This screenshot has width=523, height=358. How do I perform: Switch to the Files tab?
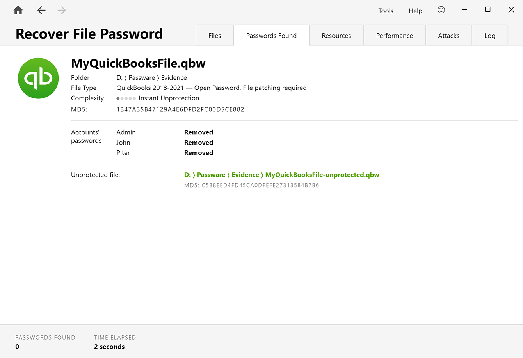click(215, 35)
